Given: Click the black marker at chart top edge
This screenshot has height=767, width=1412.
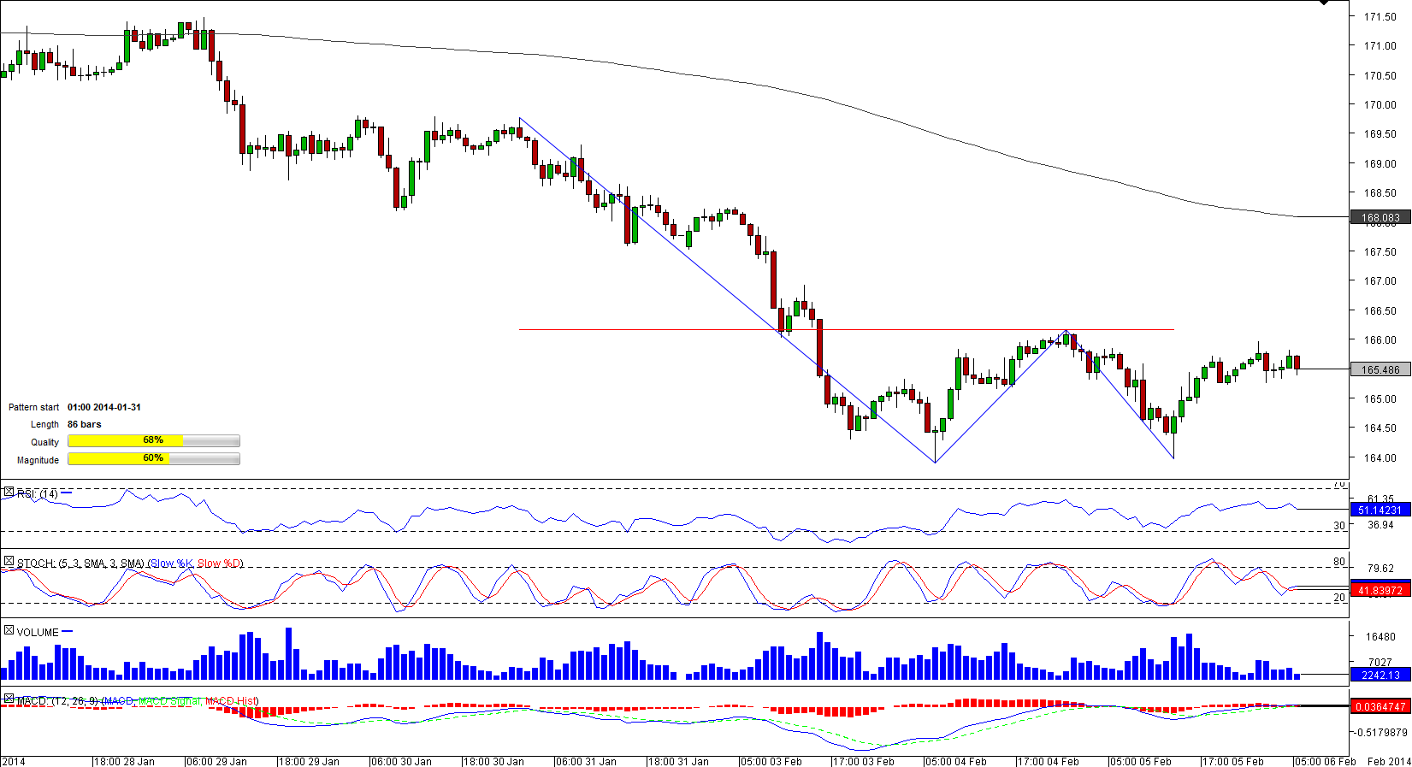Looking at the screenshot, I should (x=1324, y=3).
